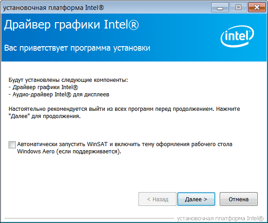
Task: Click the grey footer text 'установочная платформа Intel®'
Action: pyautogui.click(x=220, y=218)
